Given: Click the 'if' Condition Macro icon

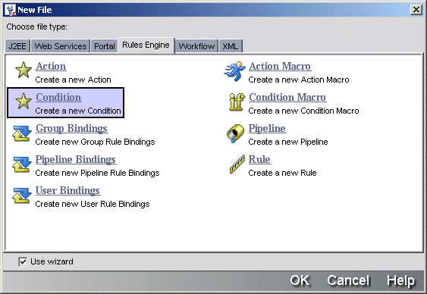Looking at the screenshot, I should point(236,102).
